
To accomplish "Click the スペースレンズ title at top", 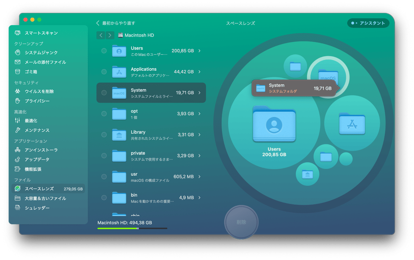I will (241, 23).
